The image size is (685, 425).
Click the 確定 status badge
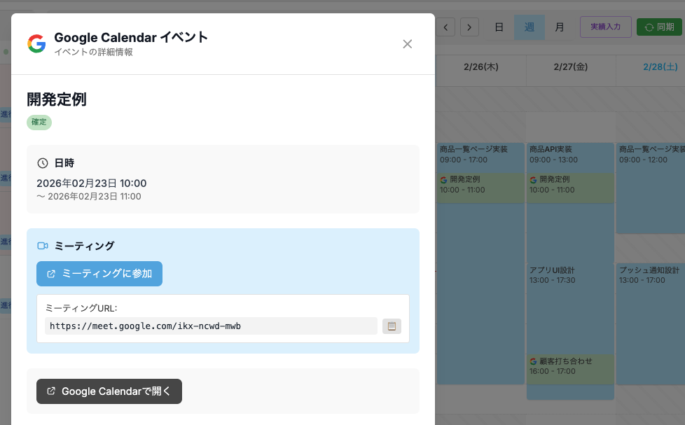(x=39, y=122)
